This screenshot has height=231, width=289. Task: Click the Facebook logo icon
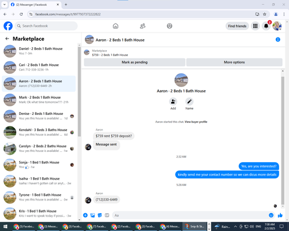point(8,26)
